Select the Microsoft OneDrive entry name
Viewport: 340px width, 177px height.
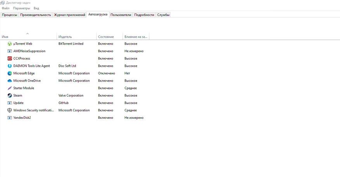click(x=27, y=81)
